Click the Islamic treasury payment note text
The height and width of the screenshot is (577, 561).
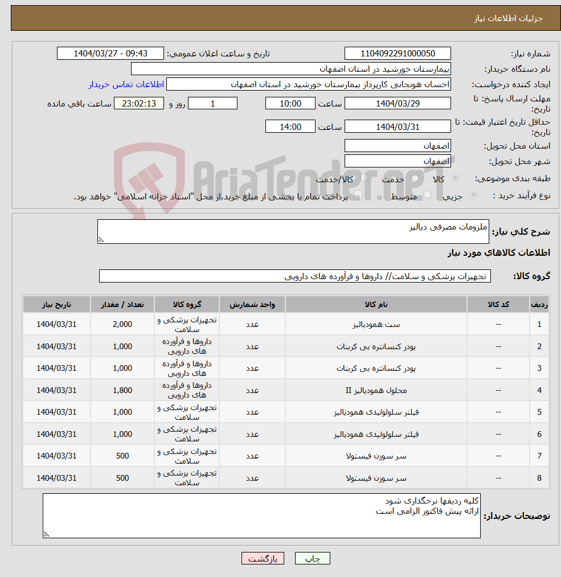[211, 197]
